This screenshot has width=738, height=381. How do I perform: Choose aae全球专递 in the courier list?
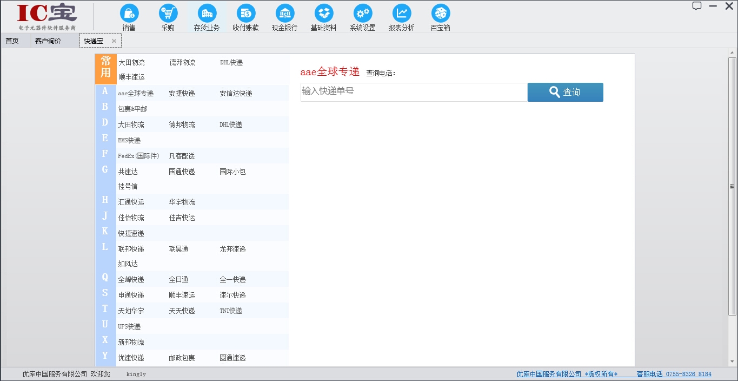point(136,94)
